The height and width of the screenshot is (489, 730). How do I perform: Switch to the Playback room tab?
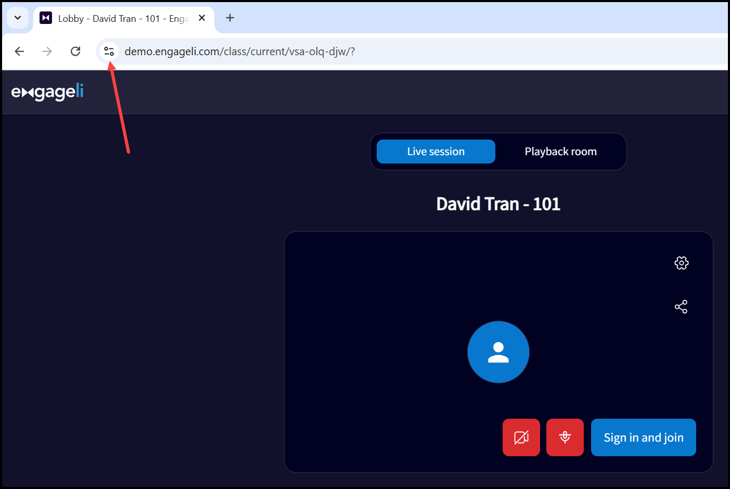click(x=560, y=152)
